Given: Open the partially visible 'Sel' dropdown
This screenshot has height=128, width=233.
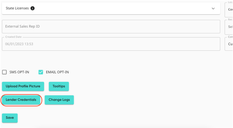Looking at the screenshot, I should pos(229,27).
